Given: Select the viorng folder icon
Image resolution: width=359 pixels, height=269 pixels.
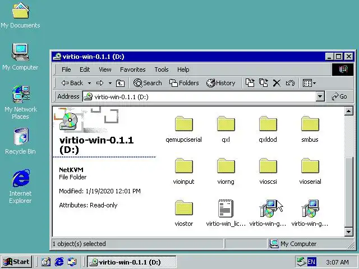Looking at the screenshot, I should [225, 166].
